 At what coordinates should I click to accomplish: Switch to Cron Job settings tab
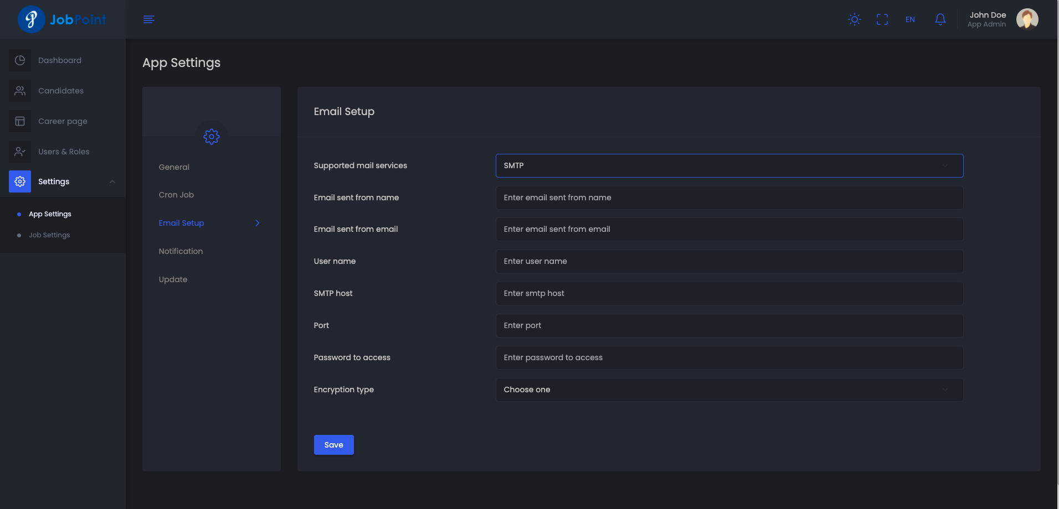pos(176,195)
